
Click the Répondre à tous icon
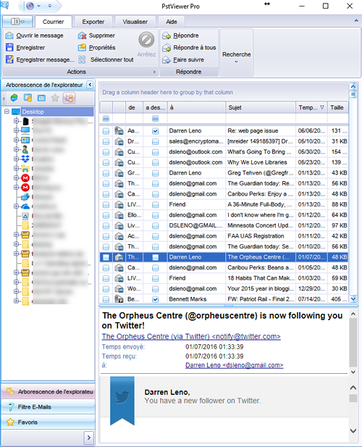pyautogui.click(x=167, y=48)
